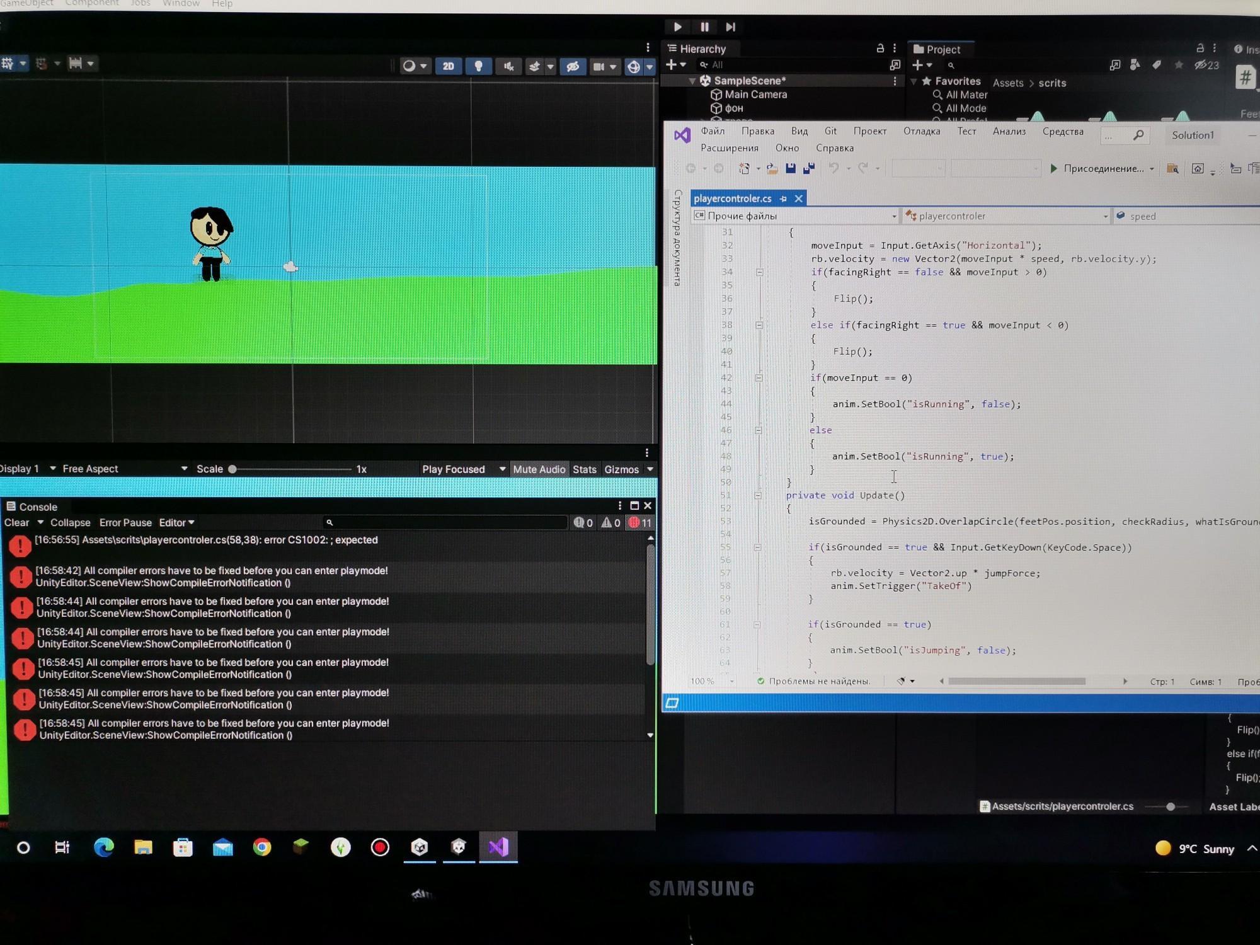Image resolution: width=1260 pixels, height=945 pixels.
Task: Toggle scene lighting bulb icon
Action: [478, 66]
